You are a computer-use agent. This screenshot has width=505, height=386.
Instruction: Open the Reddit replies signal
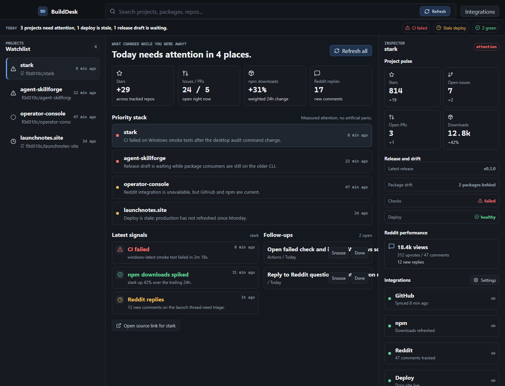pyautogui.click(x=185, y=303)
